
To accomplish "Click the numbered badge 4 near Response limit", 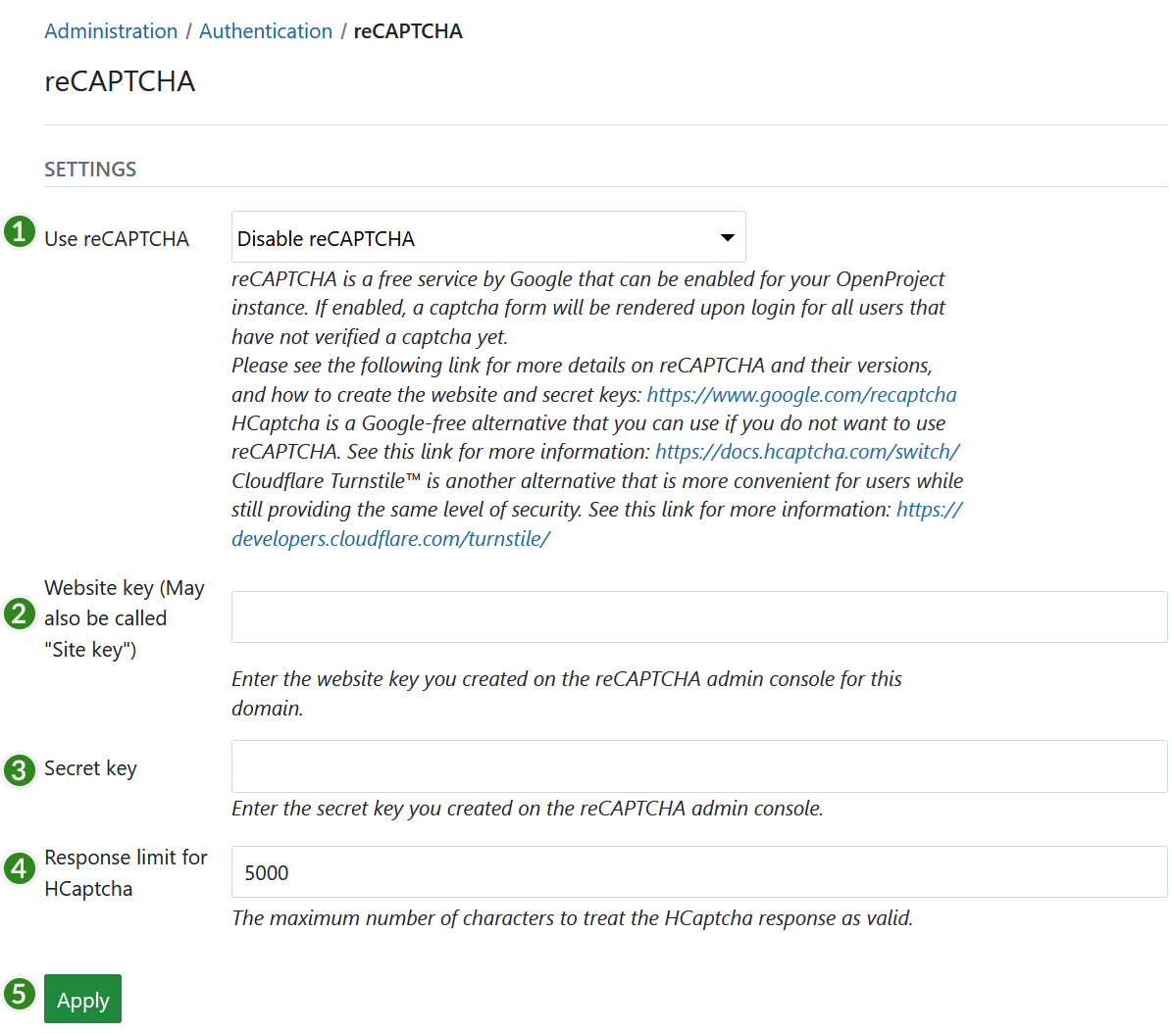I will pyautogui.click(x=19, y=867).
